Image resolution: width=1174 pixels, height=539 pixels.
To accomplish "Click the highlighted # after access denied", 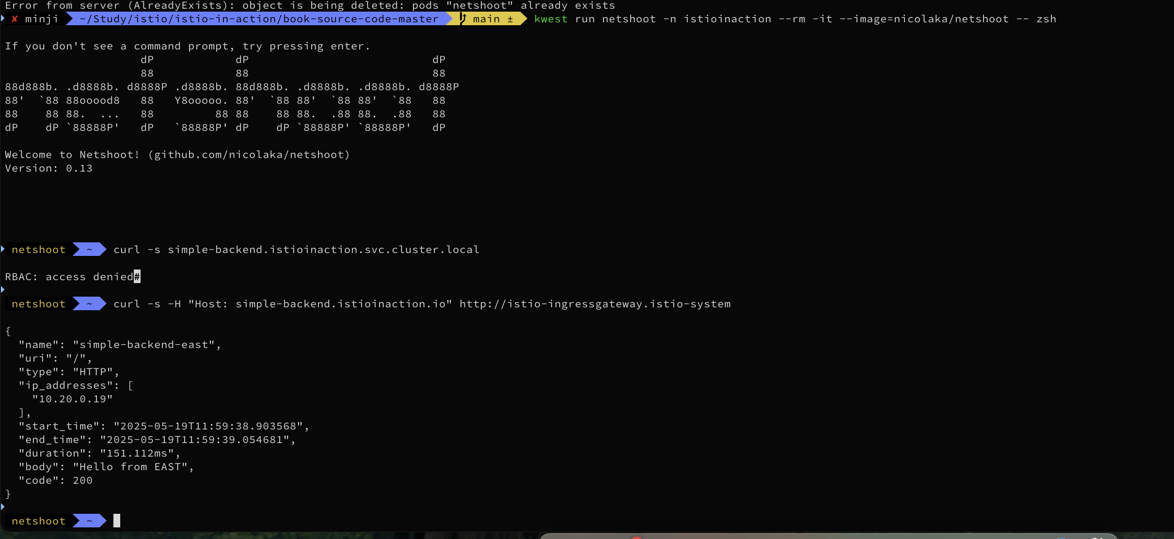I will (x=137, y=277).
